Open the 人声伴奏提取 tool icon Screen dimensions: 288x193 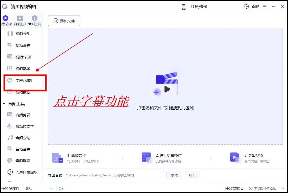pyautogui.click(x=10, y=172)
